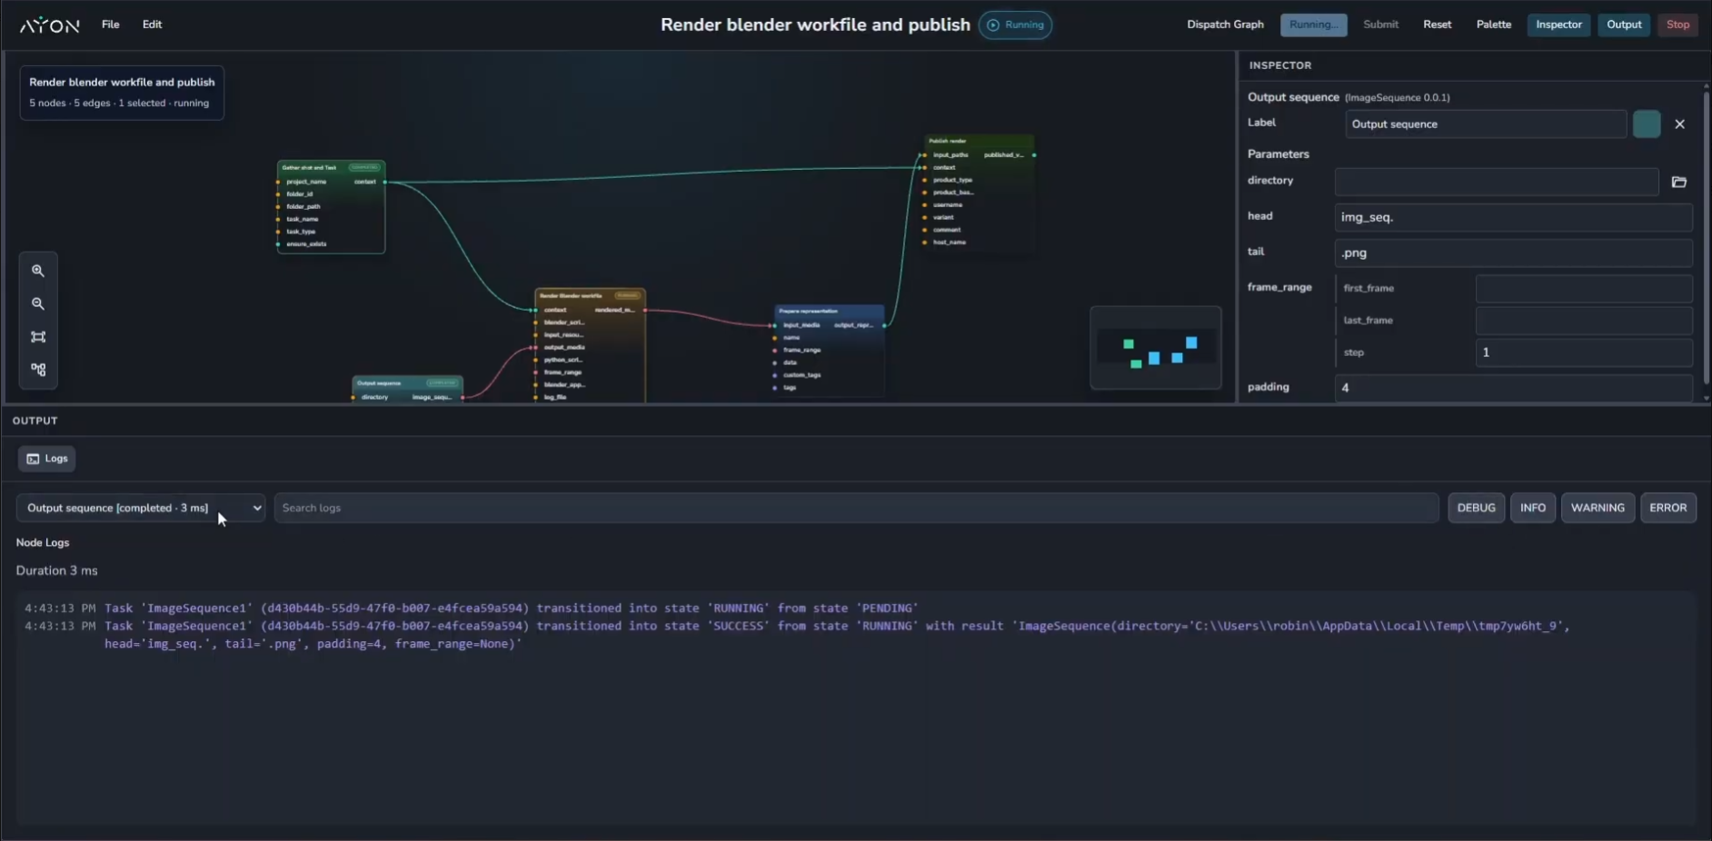Close the Inspector with the X icon
1712x841 pixels.
[1679, 124]
